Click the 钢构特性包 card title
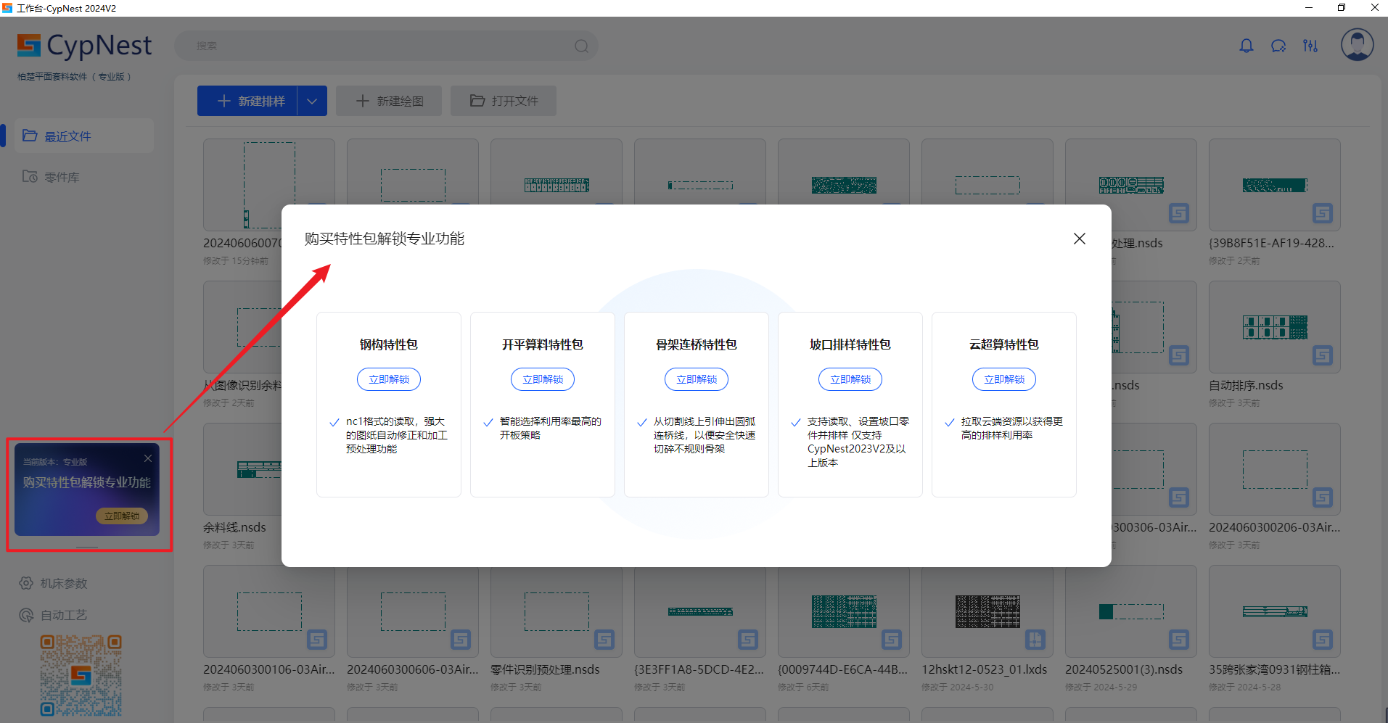 [389, 344]
